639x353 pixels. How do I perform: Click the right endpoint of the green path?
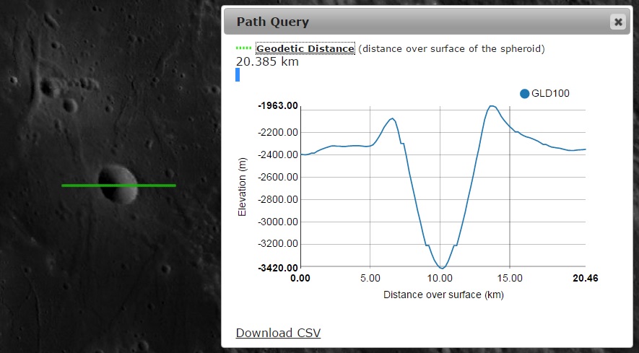175,186
